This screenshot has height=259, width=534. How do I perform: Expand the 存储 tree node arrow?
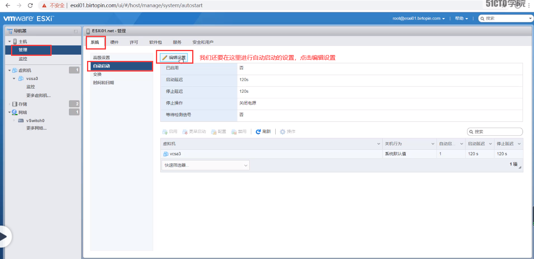click(x=9, y=104)
